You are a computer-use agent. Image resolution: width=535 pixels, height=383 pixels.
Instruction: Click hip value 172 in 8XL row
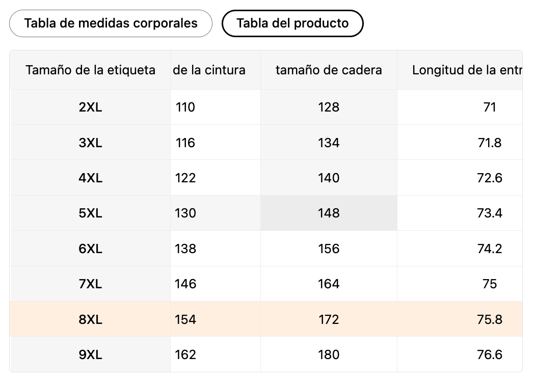tap(329, 319)
